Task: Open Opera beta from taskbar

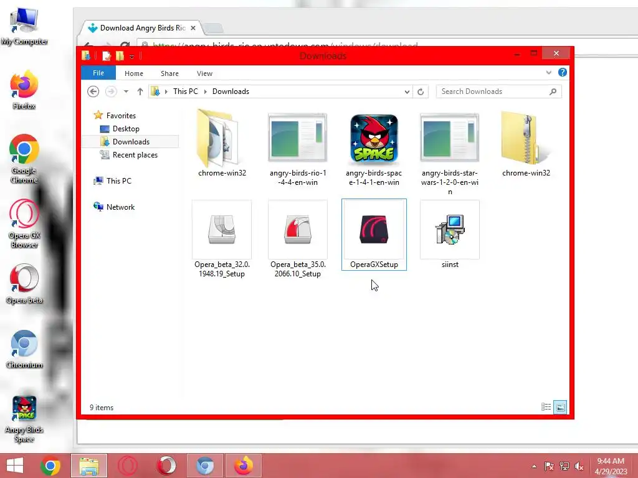Action: pyautogui.click(x=166, y=466)
